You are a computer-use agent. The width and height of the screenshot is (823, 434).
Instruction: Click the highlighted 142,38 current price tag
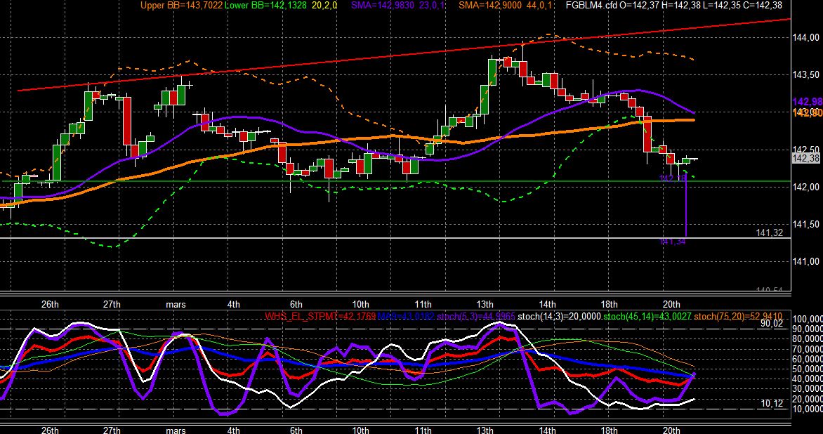click(x=806, y=159)
